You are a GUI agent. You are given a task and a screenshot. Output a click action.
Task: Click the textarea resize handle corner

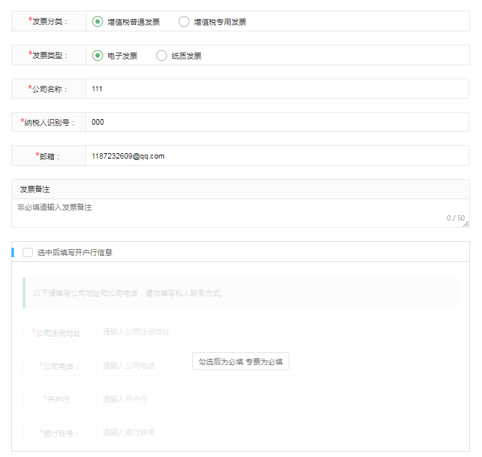coord(466,225)
